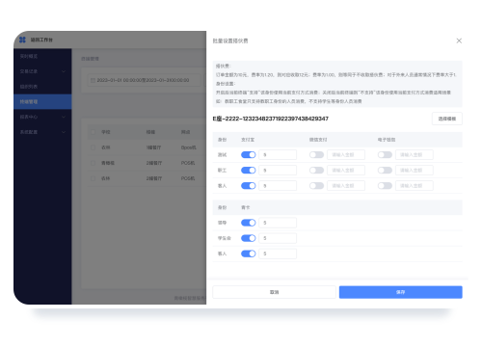The width and height of the screenshot is (482, 347).
Task: Select the highlighted 终端管理 sidebar item
Action: pos(42,101)
